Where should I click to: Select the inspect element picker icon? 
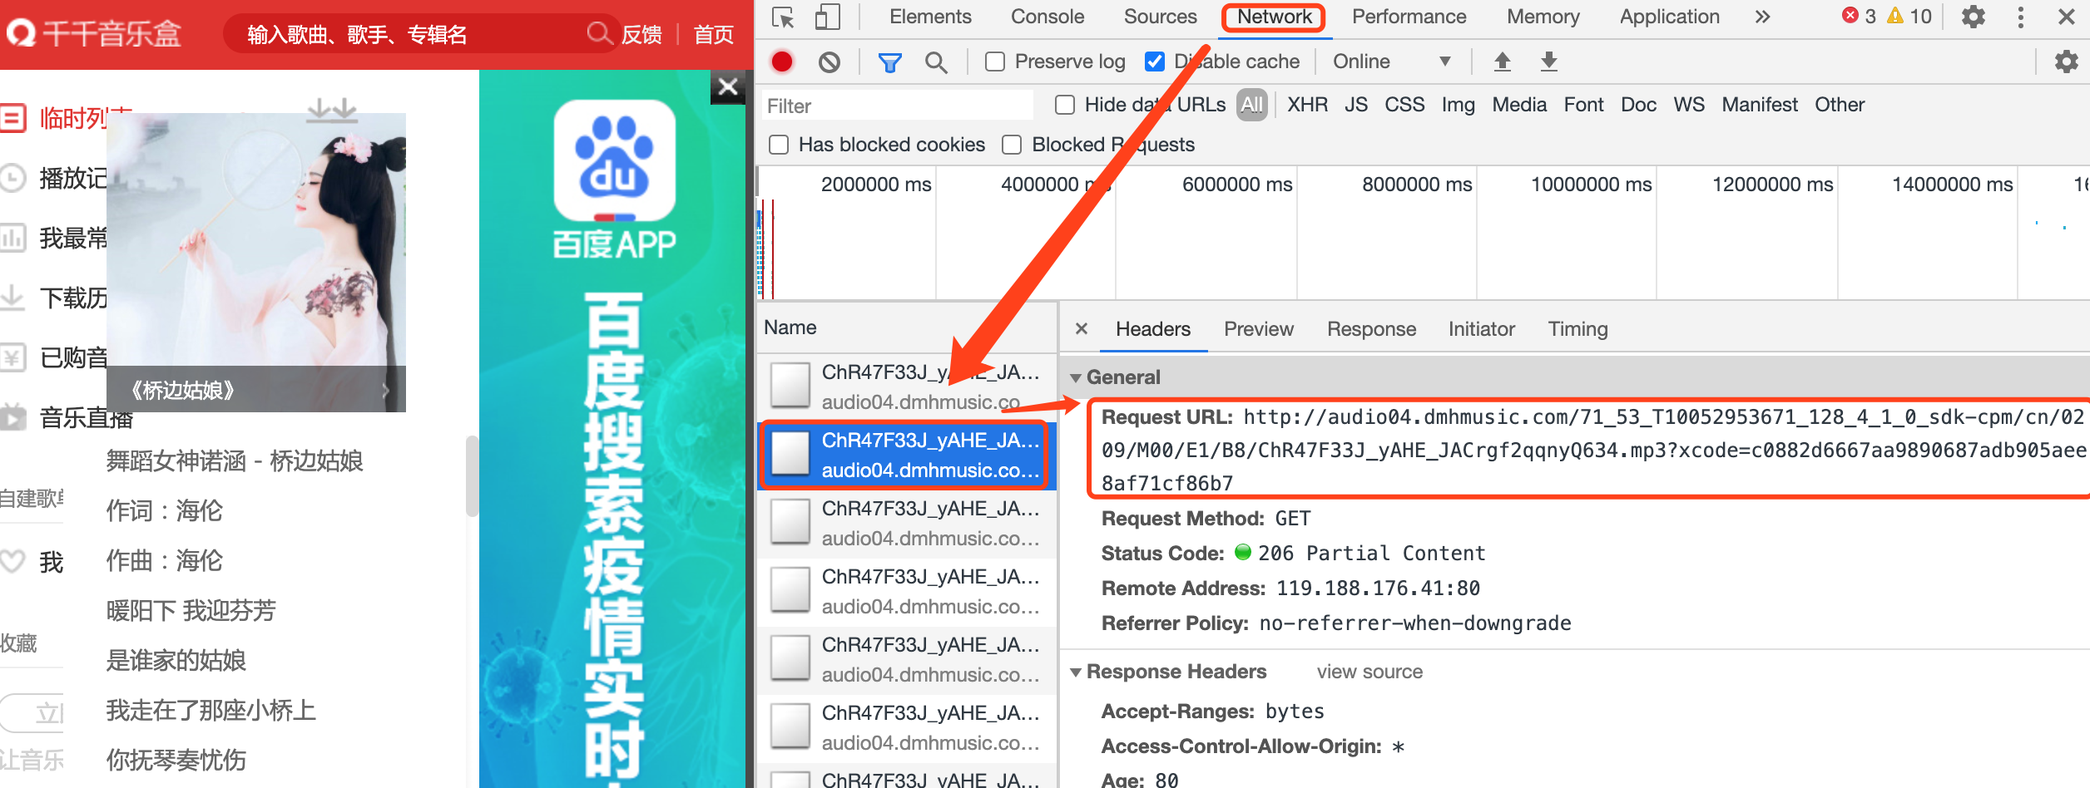pos(783,17)
